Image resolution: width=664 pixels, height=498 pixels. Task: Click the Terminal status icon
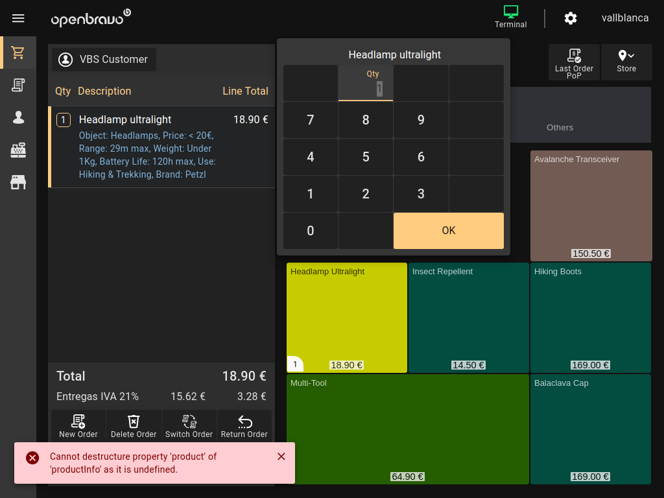(x=511, y=17)
